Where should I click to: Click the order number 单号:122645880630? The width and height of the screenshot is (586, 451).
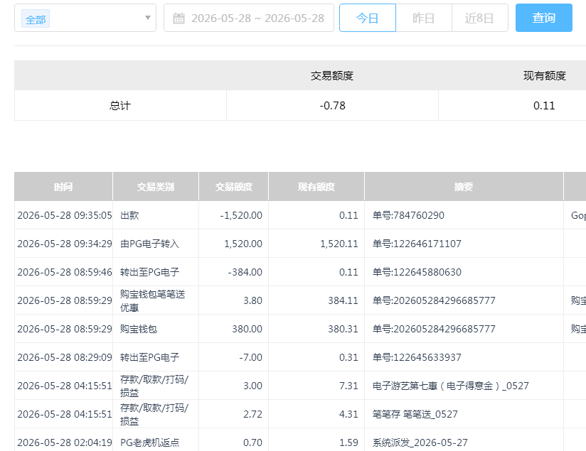coord(417,272)
